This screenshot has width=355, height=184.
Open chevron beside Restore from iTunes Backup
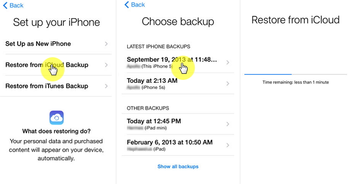106,86
